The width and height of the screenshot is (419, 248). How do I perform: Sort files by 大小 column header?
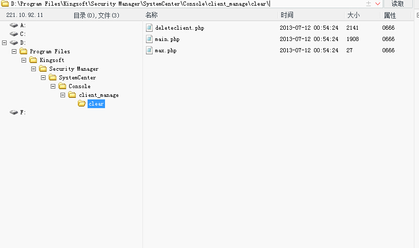point(353,15)
